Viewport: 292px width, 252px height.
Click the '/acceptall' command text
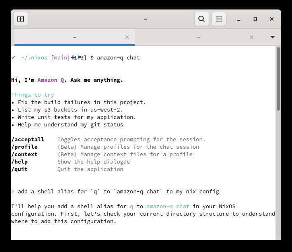click(x=28, y=139)
